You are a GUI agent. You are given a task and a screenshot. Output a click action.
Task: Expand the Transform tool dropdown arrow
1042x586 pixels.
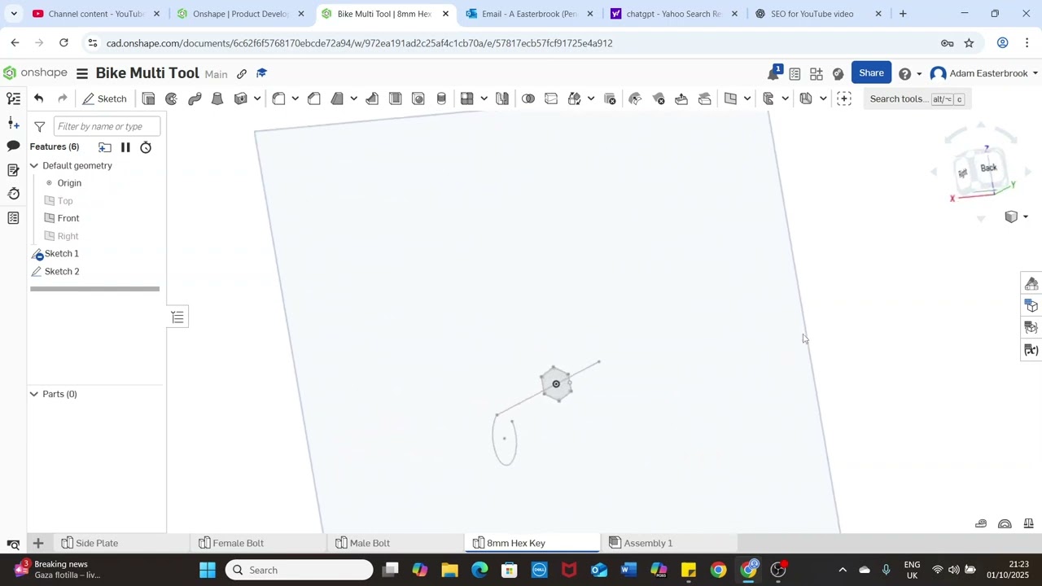pyautogui.click(x=591, y=99)
